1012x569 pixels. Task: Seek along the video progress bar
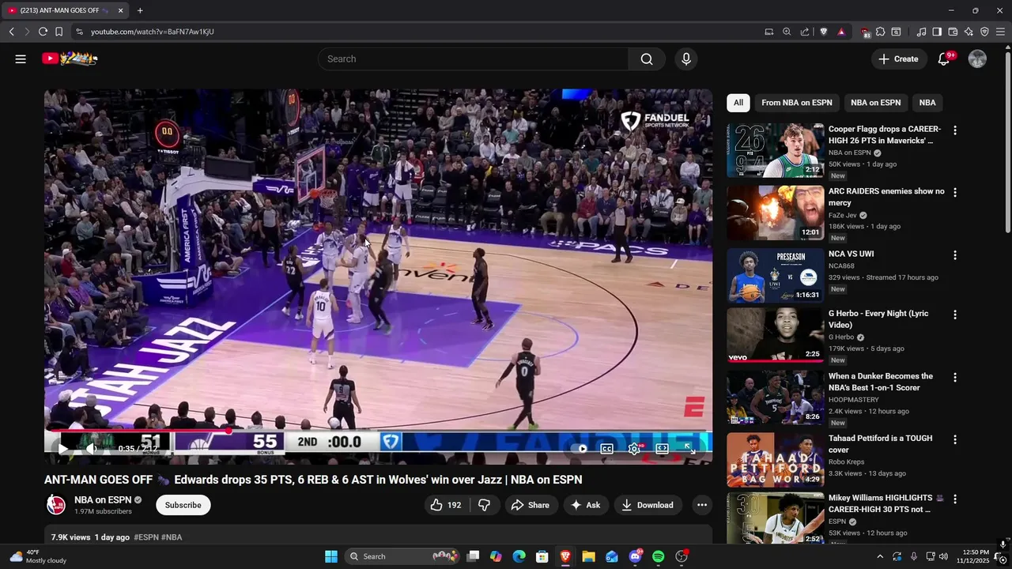pos(378,431)
